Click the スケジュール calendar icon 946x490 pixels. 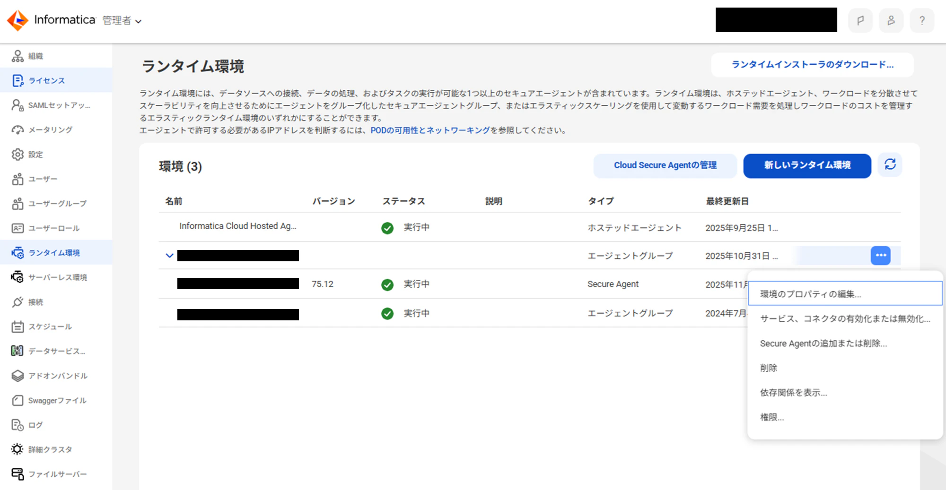click(18, 327)
